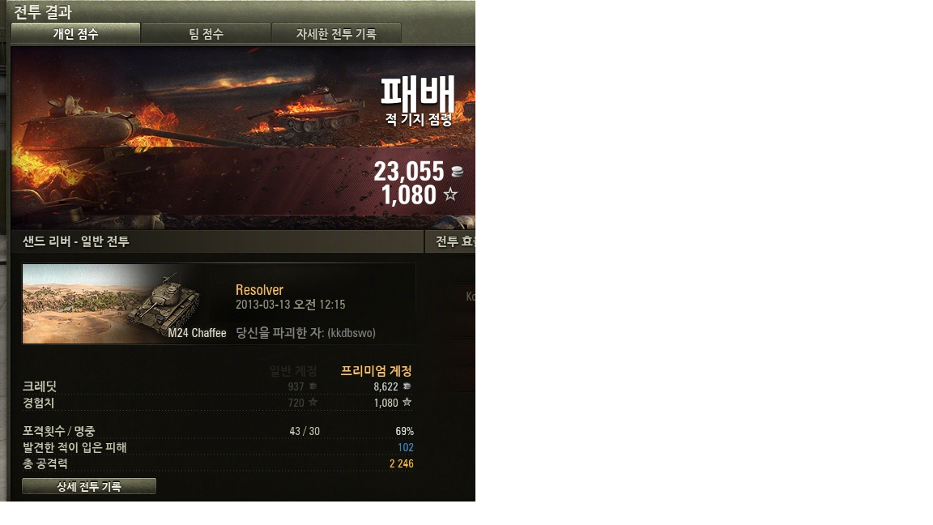Switch to the 팀 점수 tab

pos(206,33)
